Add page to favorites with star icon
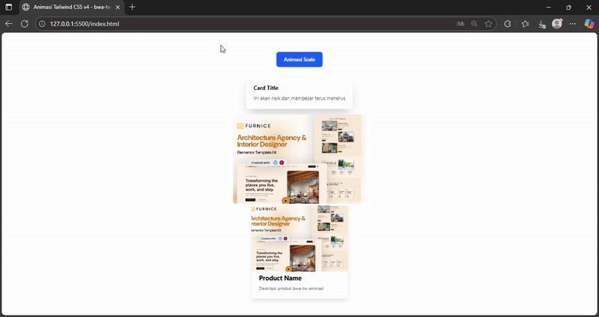 (x=489, y=24)
